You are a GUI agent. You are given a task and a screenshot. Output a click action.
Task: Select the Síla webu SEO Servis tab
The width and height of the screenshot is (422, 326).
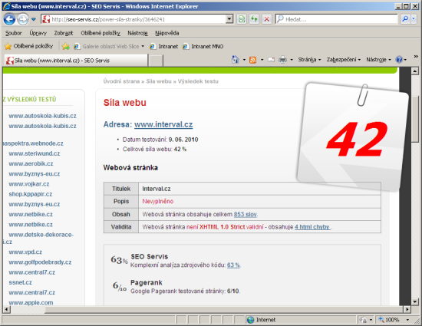[76, 61]
